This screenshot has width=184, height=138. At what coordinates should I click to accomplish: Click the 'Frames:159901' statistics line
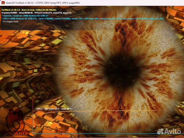36,13
